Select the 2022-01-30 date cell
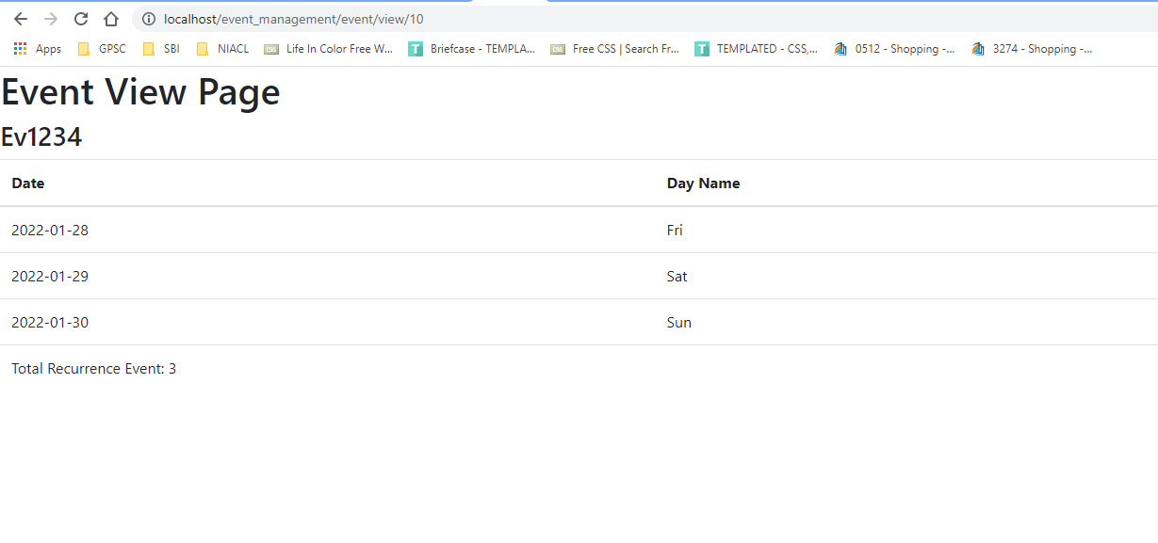Screen dimensions: 1158x543 coord(50,322)
